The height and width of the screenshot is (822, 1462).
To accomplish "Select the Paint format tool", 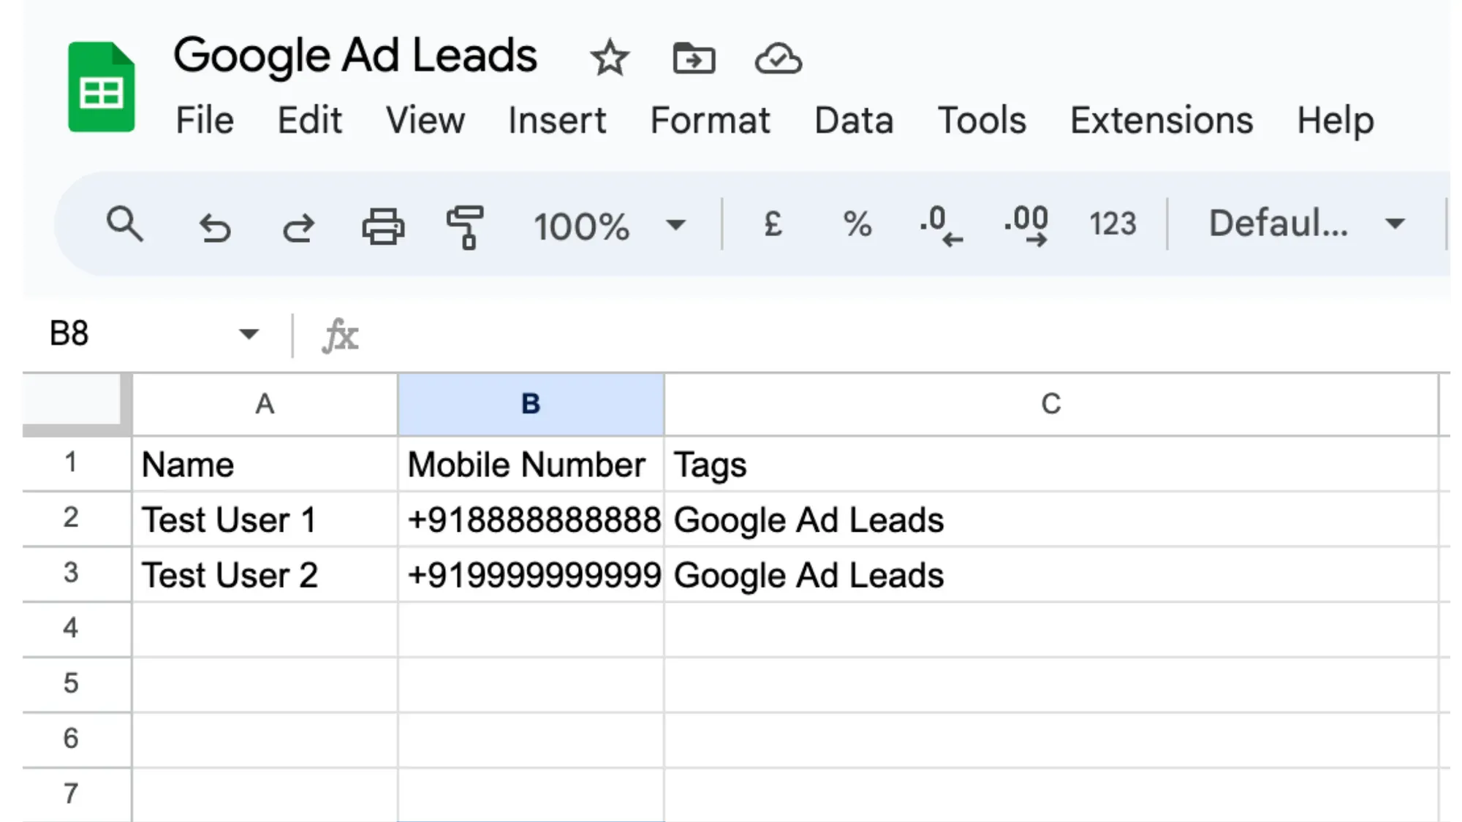I will click(466, 227).
